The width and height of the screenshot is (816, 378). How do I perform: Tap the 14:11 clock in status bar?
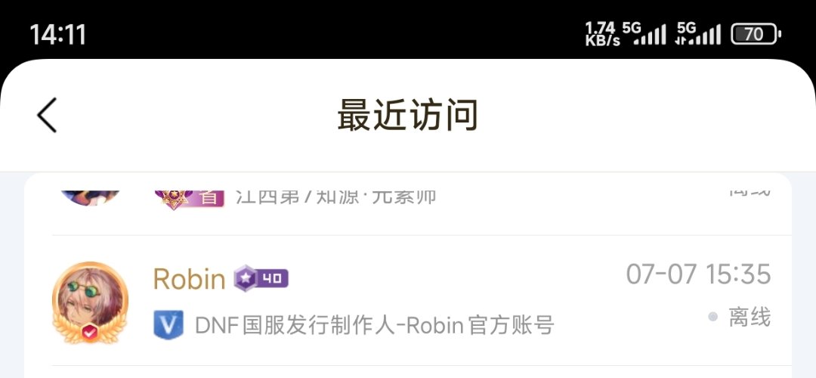click(57, 35)
